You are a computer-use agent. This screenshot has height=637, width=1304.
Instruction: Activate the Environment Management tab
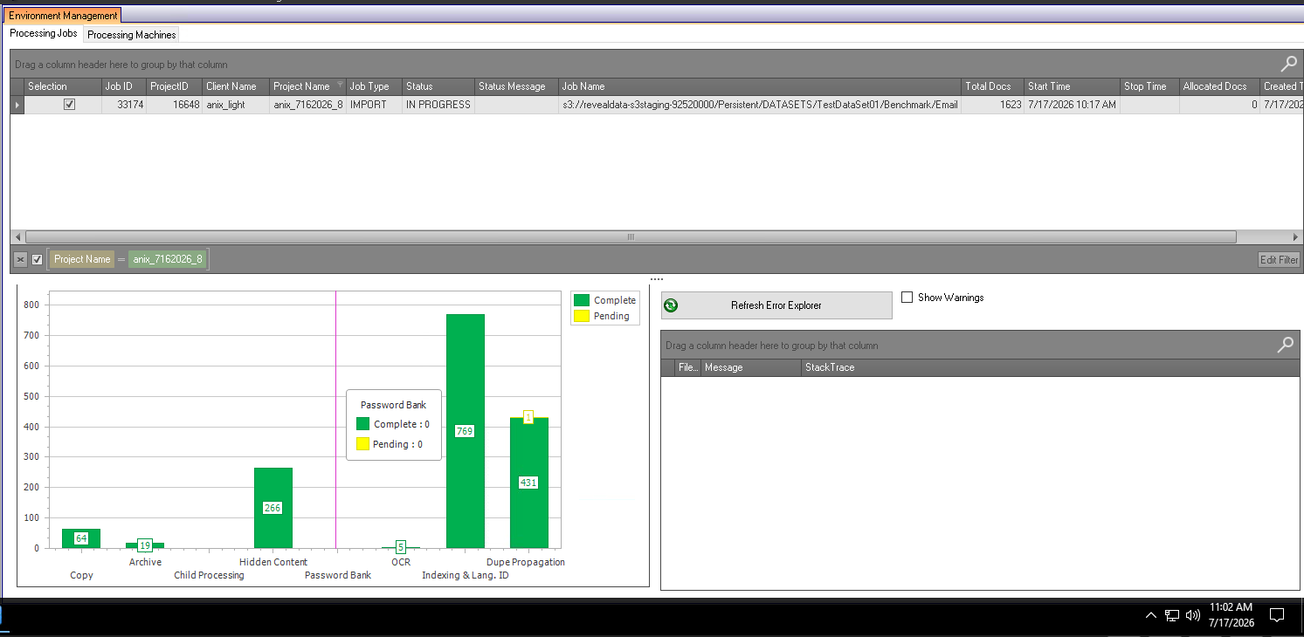click(63, 16)
